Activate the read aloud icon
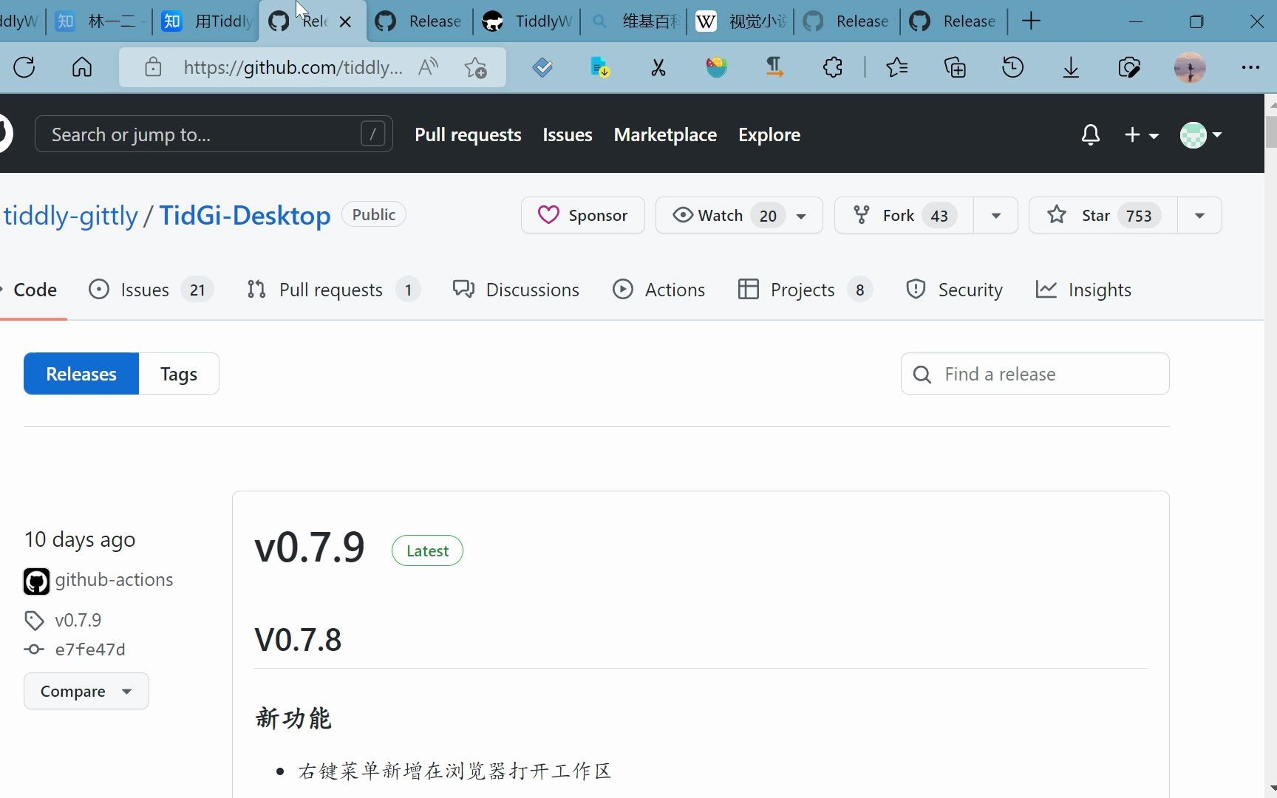This screenshot has height=798, width=1277. (x=428, y=67)
